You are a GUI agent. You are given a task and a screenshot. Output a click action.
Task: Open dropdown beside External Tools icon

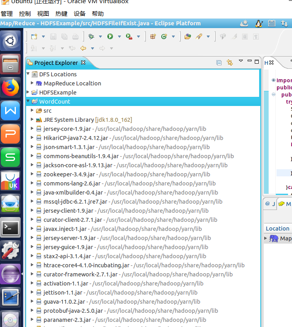[x=138, y=37]
